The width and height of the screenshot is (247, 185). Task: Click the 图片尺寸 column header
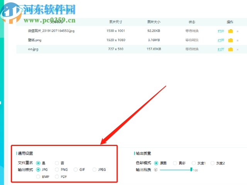click(116, 22)
